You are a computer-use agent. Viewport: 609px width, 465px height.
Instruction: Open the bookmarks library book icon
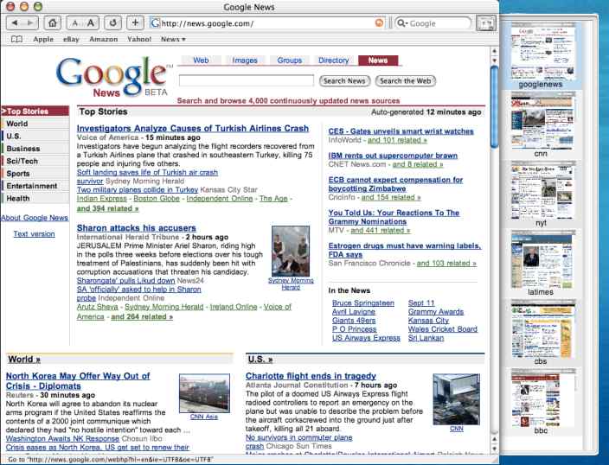tap(16, 39)
